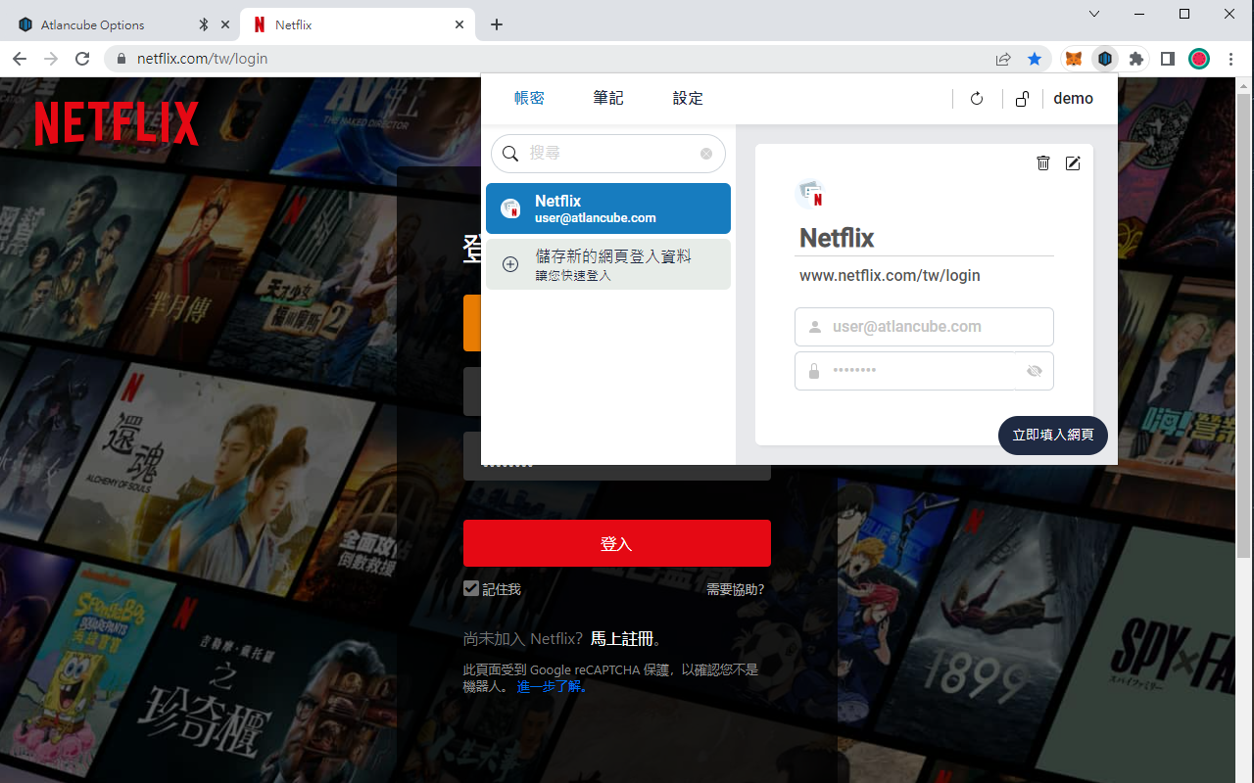Click www.netflix.com/tw/login URL text

coord(890,275)
